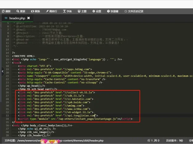193x144 pixels.
Task: Click line number 26 in the gutter
Action: tap(7, 93)
